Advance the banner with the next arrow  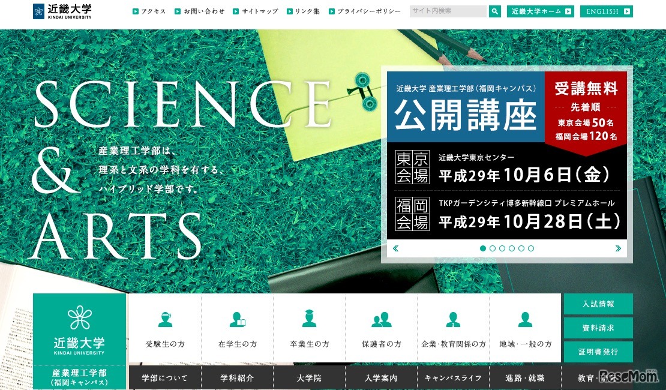(x=618, y=248)
